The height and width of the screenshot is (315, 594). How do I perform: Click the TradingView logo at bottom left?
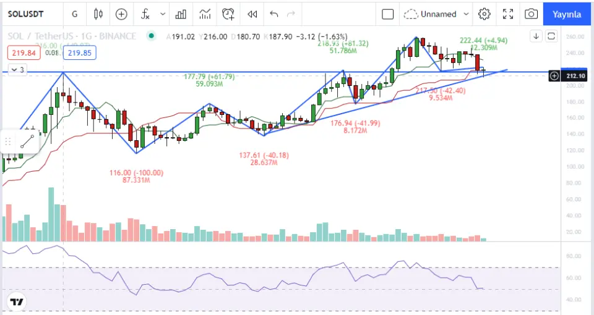tap(17, 302)
